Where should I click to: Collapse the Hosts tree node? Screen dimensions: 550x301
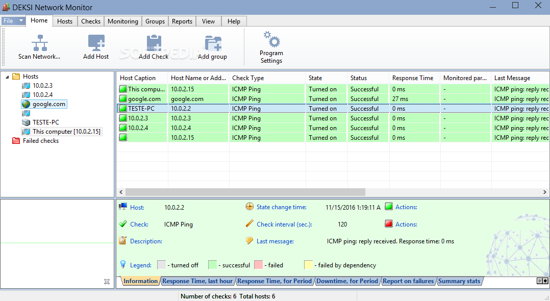pos(7,77)
